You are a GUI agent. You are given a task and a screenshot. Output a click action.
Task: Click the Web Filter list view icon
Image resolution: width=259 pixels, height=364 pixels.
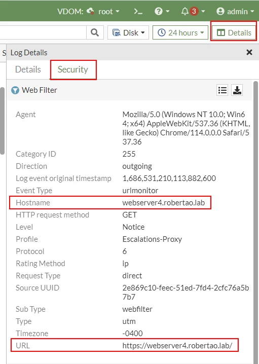point(223,90)
